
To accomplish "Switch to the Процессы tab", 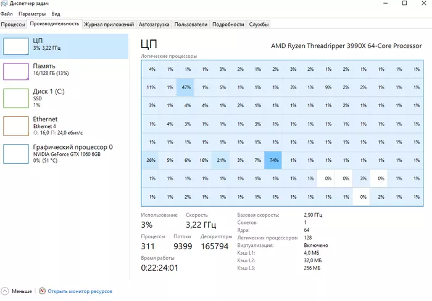I will tap(13, 25).
